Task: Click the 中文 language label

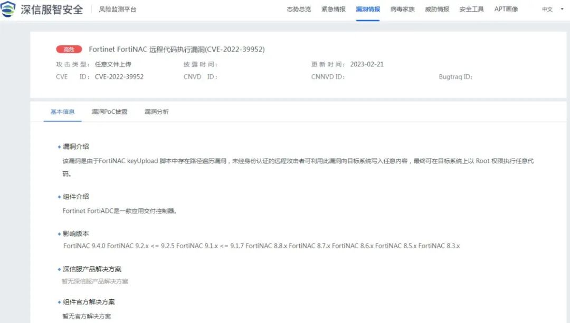Action: tap(547, 9)
